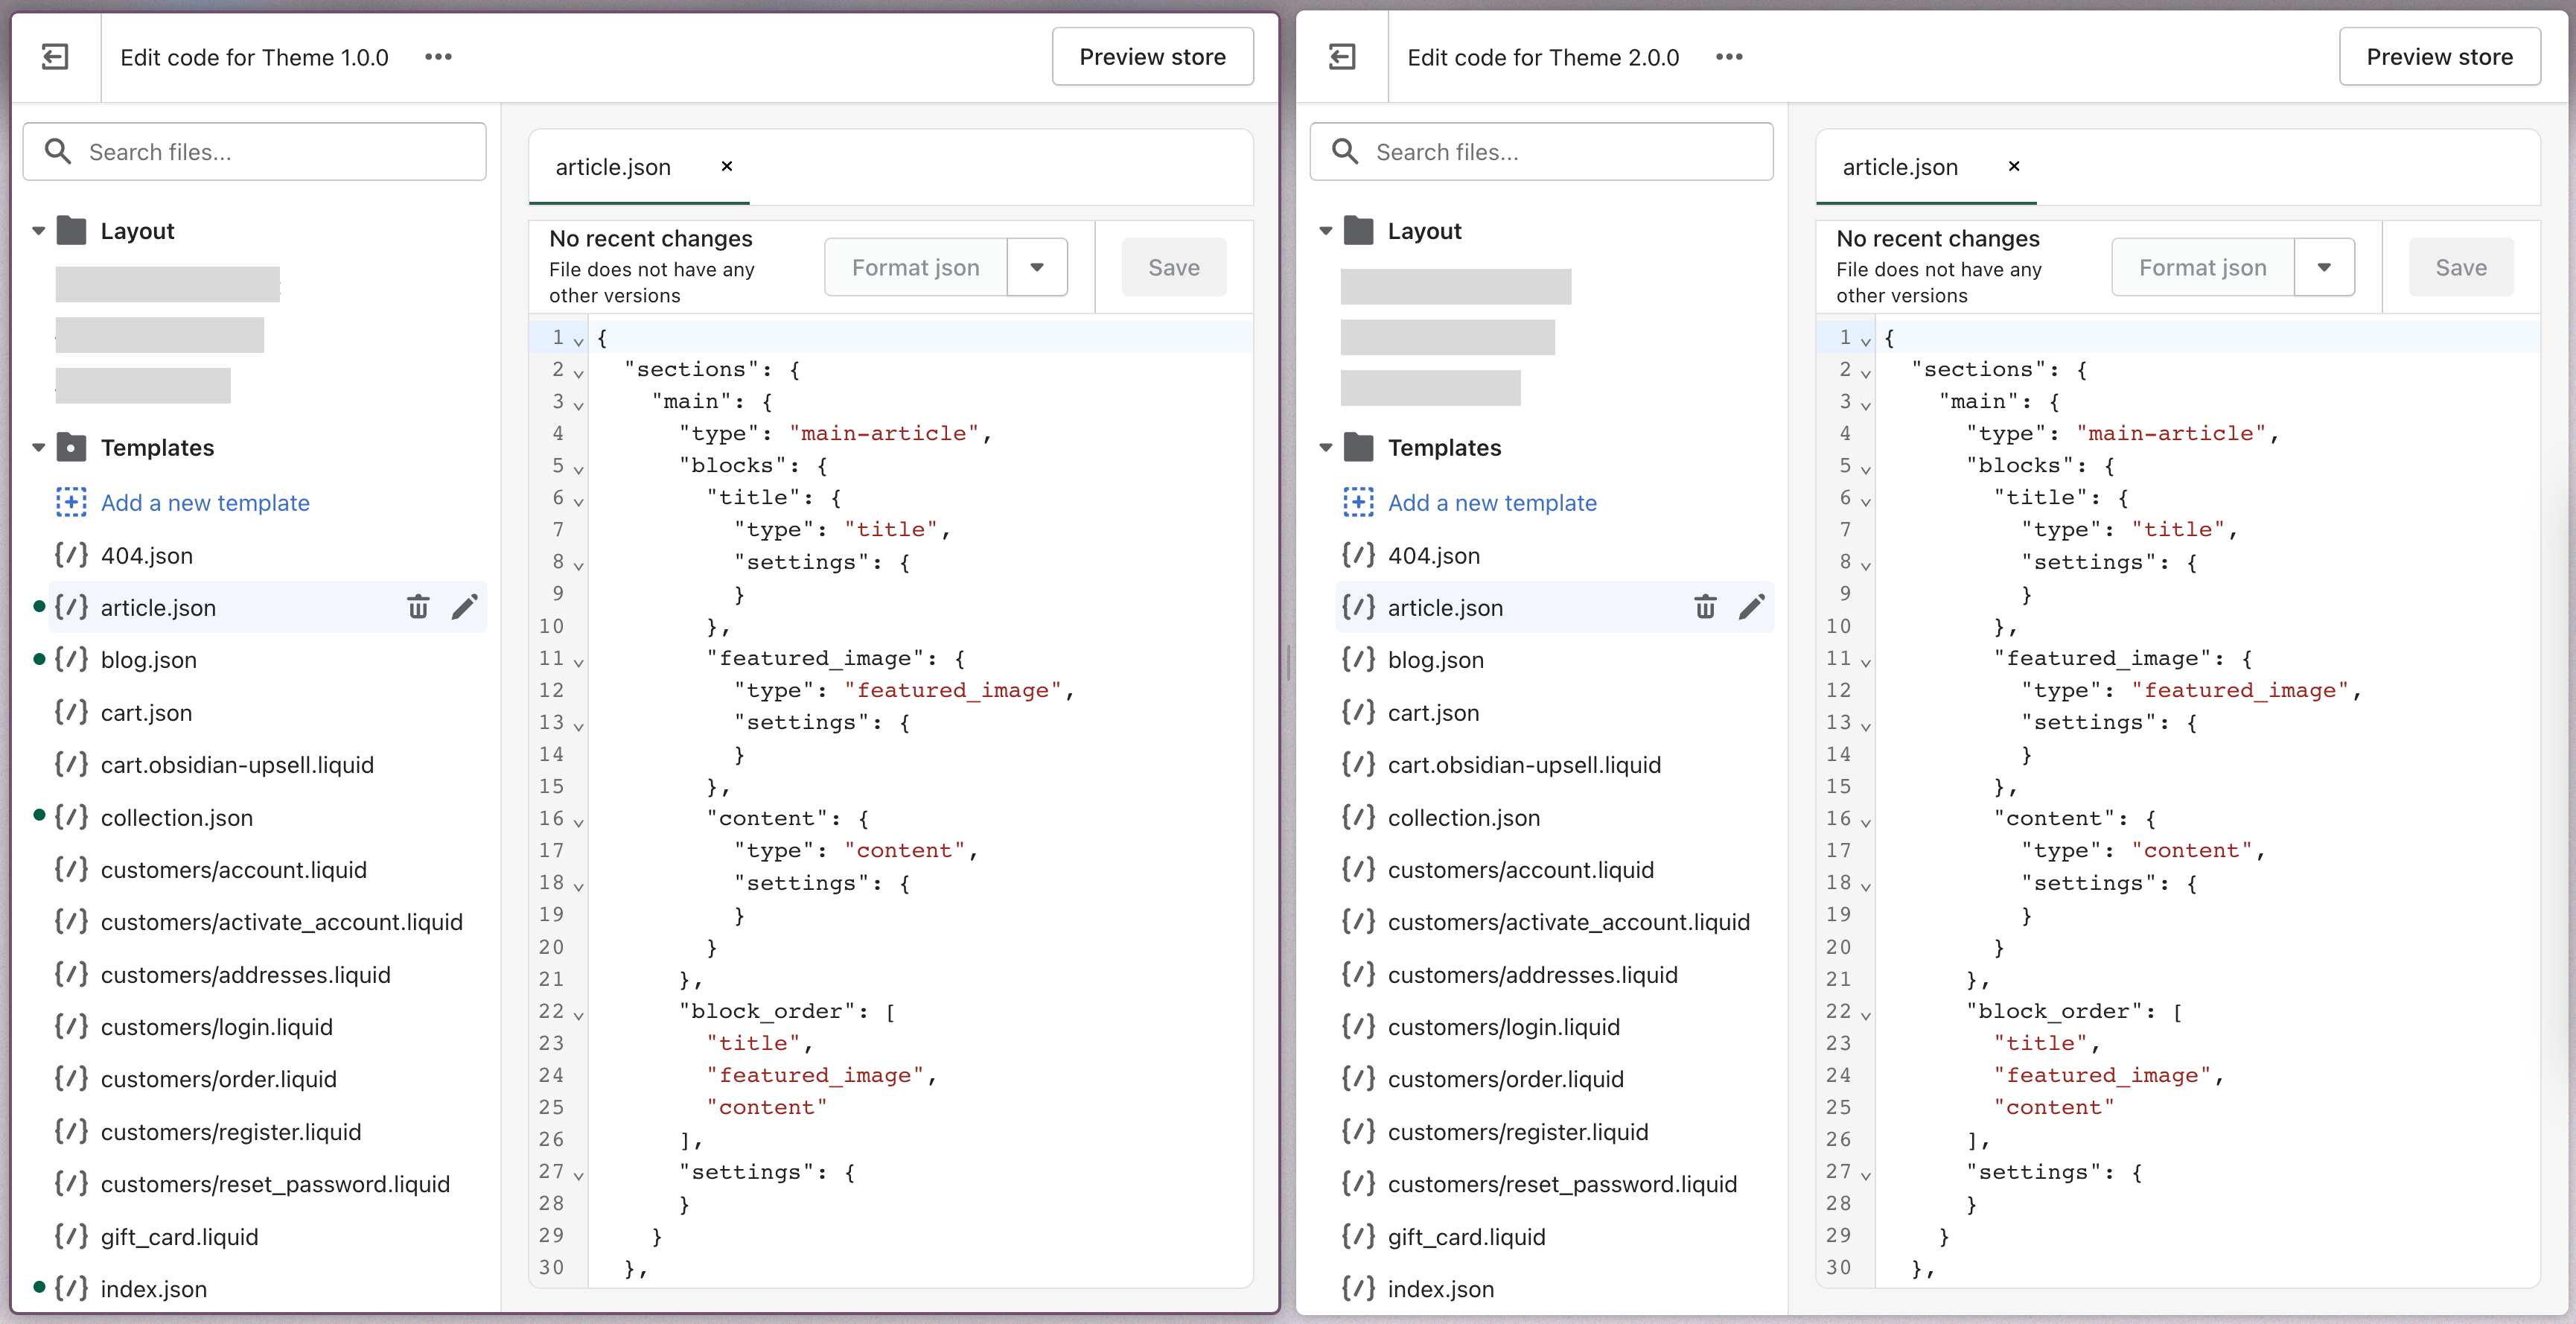Click the Templates folder icon in Theme 2.0.0
The height and width of the screenshot is (1324, 2576).
[x=1358, y=447]
